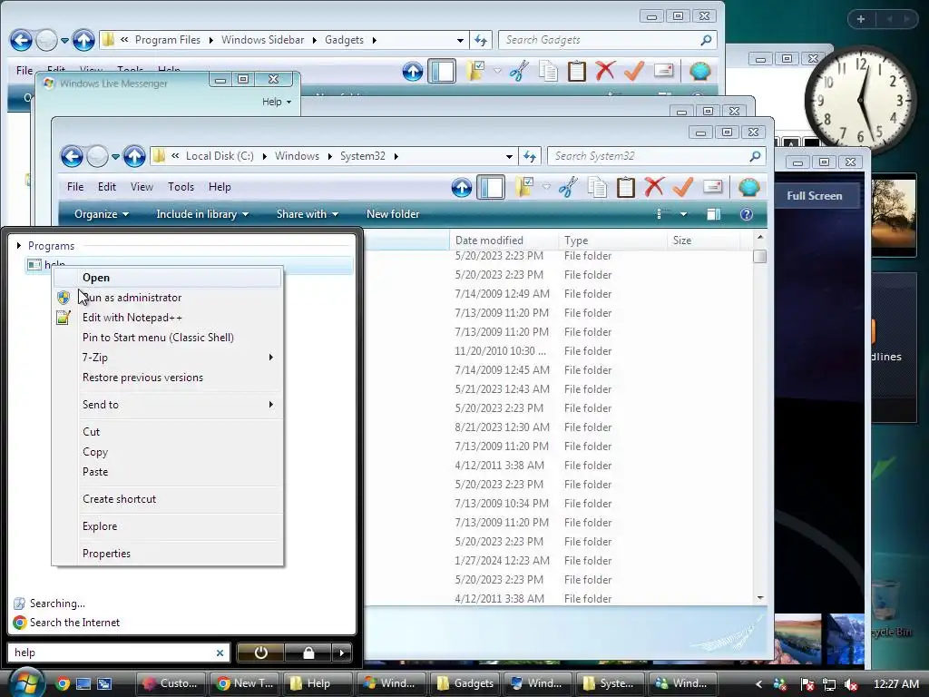Click the scissors Cut icon in System32 toolbar
929x697 pixels.
tap(568, 187)
